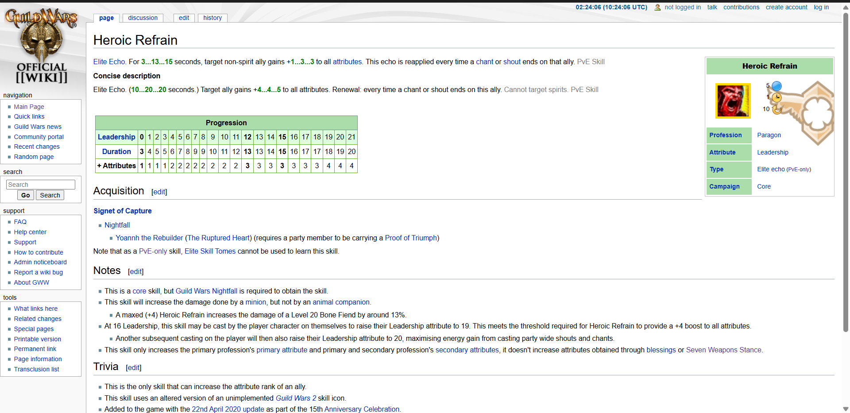
Task: Open Guild Wars Nightfall link in Notes
Action: [206, 291]
